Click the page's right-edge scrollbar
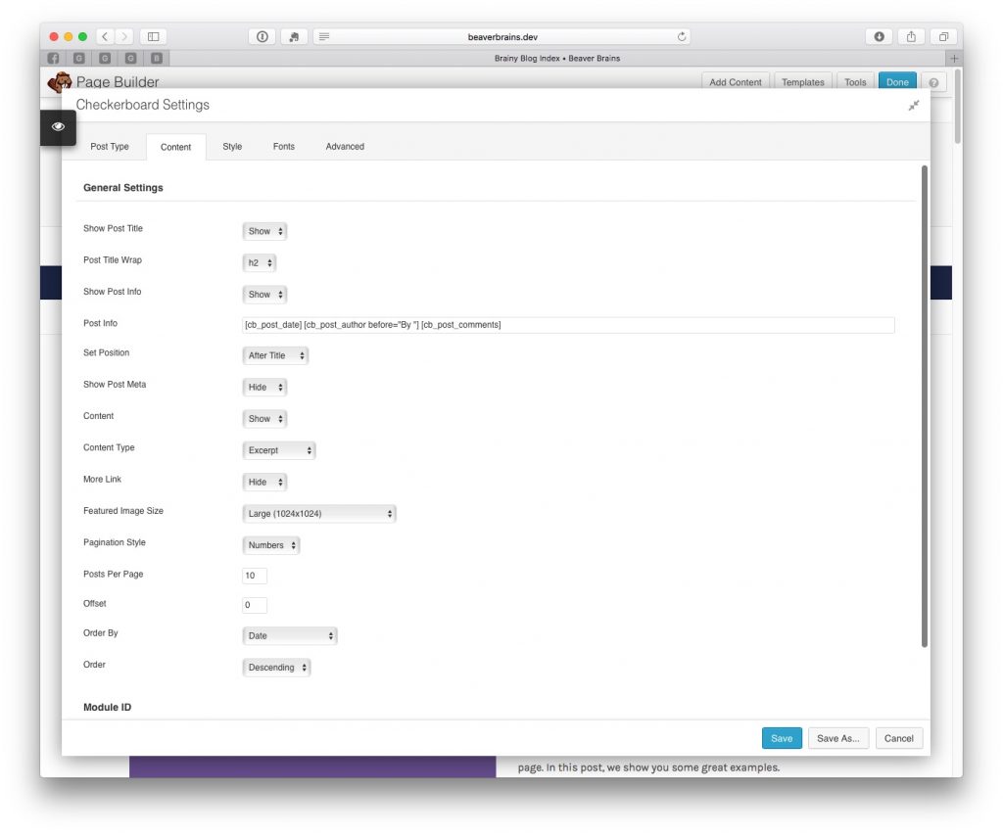 point(958,106)
